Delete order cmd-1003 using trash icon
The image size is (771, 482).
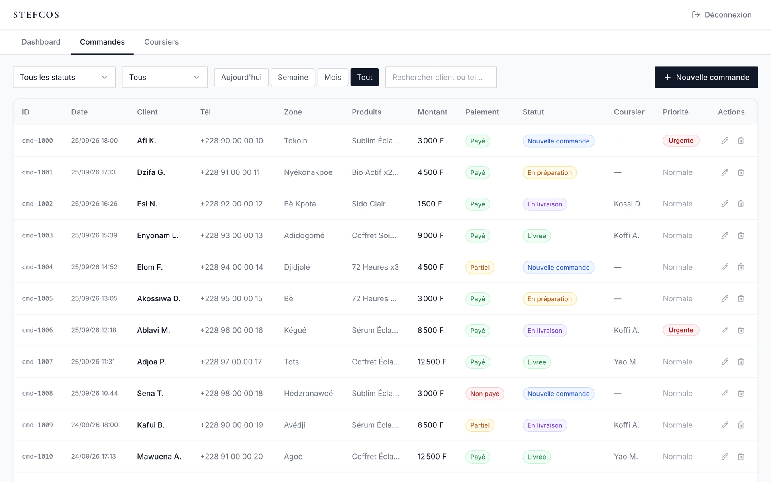click(x=741, y=235)
